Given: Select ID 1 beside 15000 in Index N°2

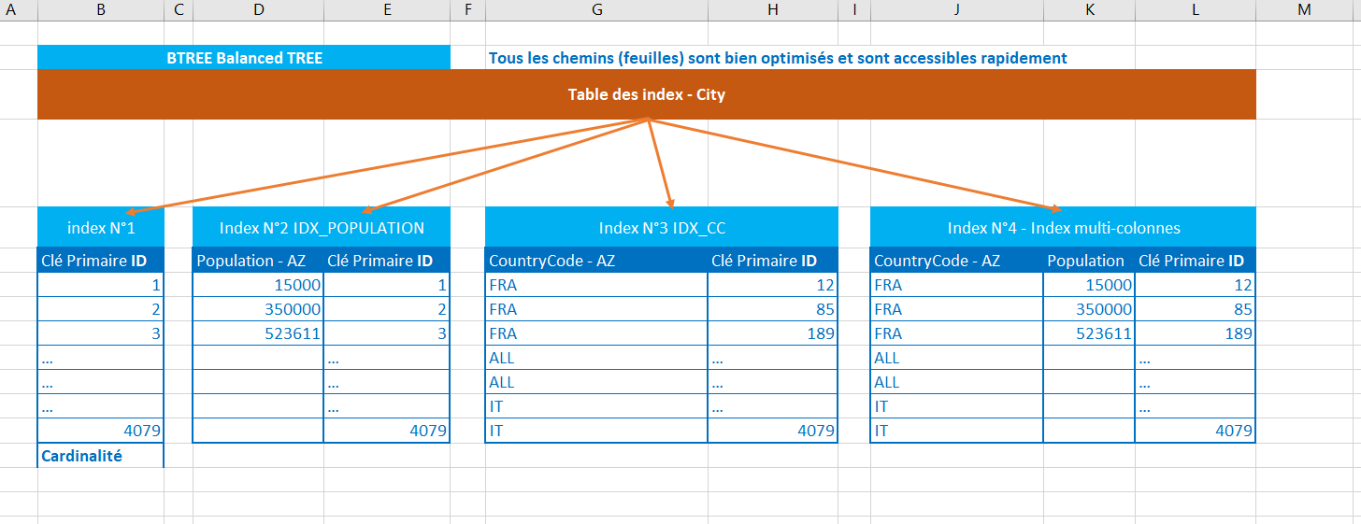Looking at the screenshot, I should pos(387,285).
